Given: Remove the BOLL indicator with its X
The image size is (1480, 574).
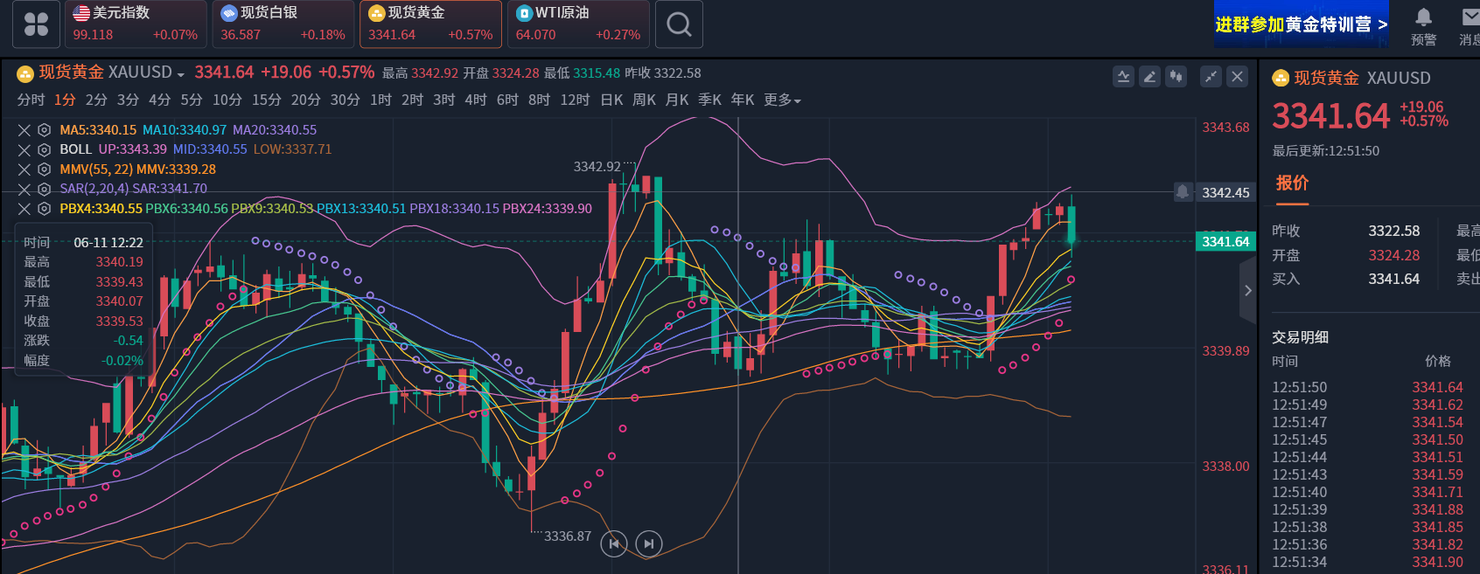Looking at the screenshot, I should 24,149.
